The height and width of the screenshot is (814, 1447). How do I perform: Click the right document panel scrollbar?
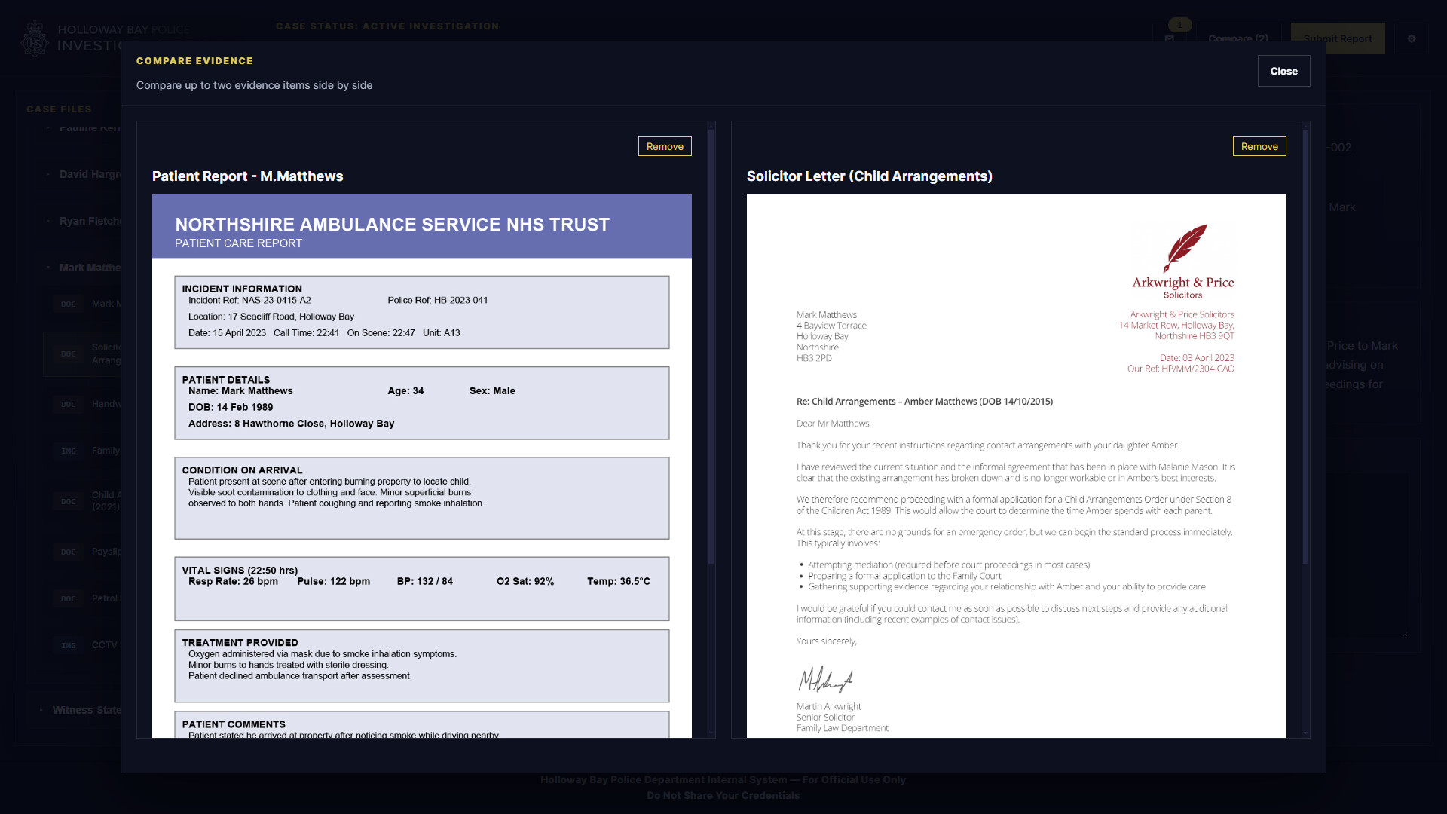pos(1306,347)
